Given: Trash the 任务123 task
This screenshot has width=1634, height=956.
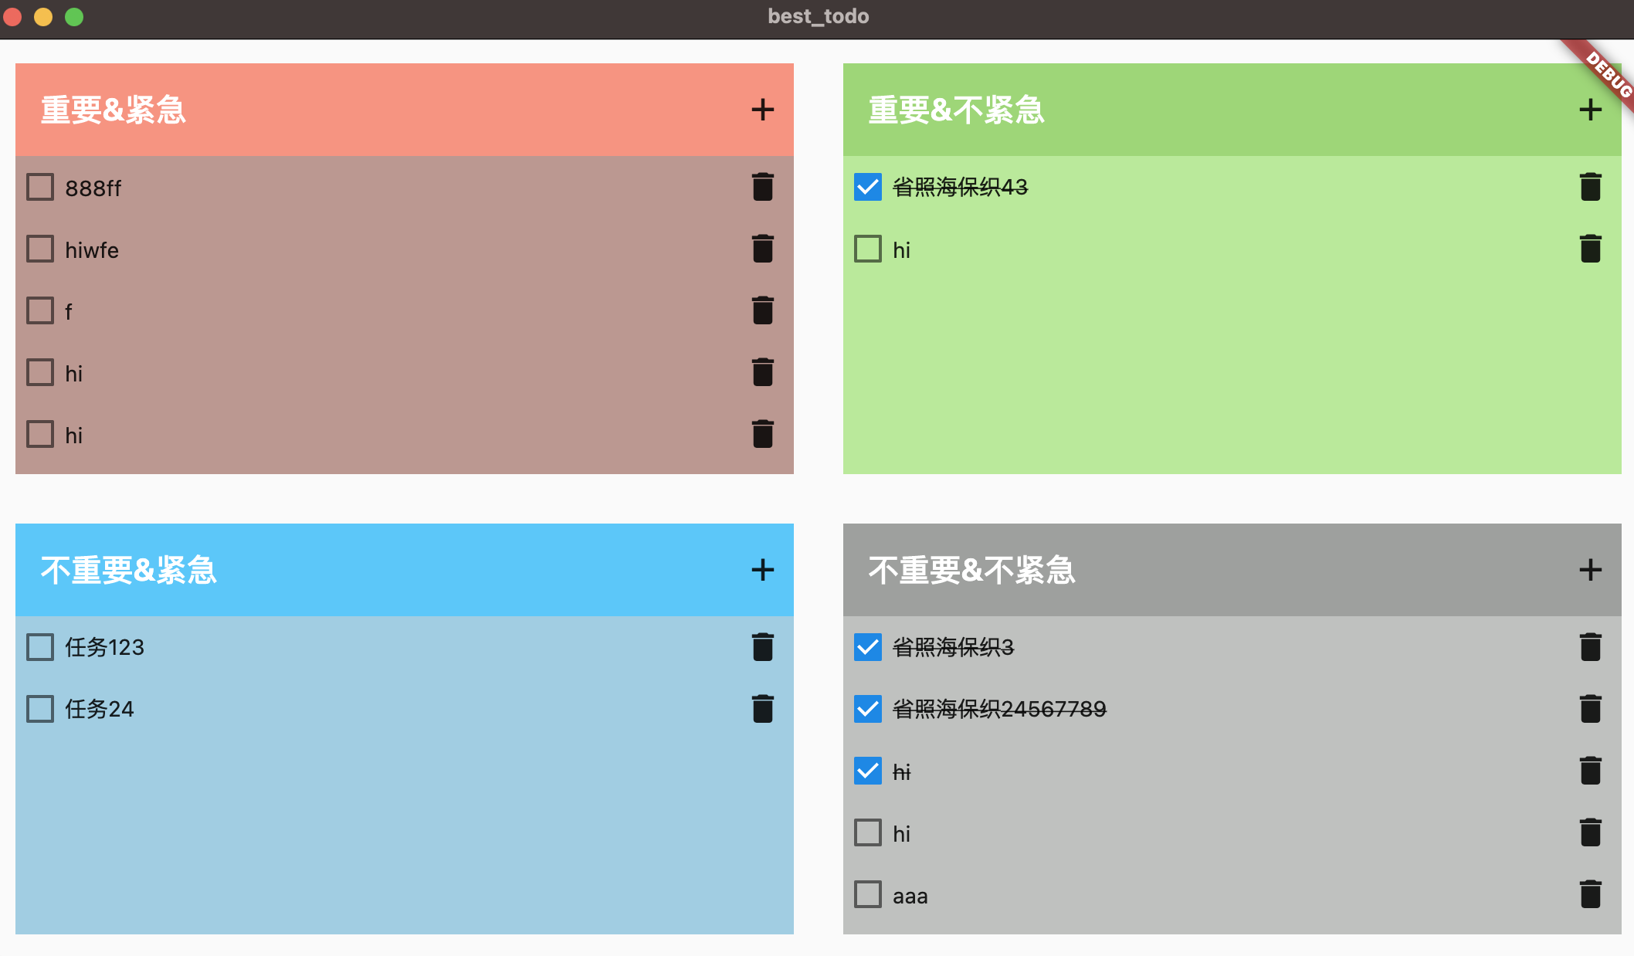Looking at the screenshot, I should pos(762,647).
